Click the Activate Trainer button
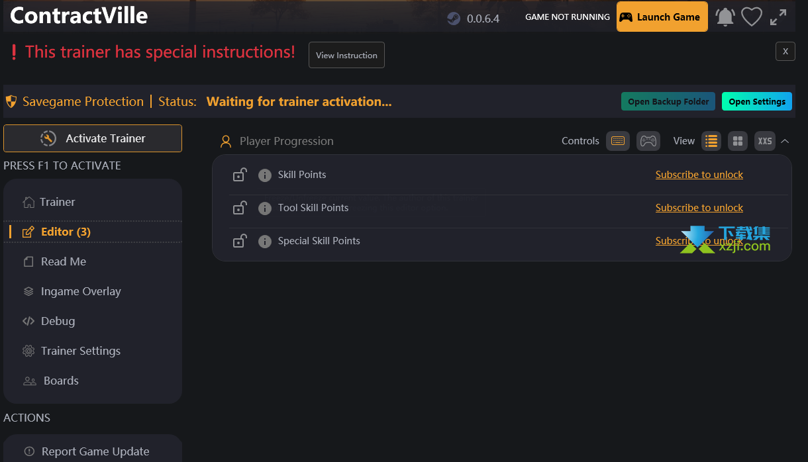This screenshot has height=462, width=808. [93, 138]
